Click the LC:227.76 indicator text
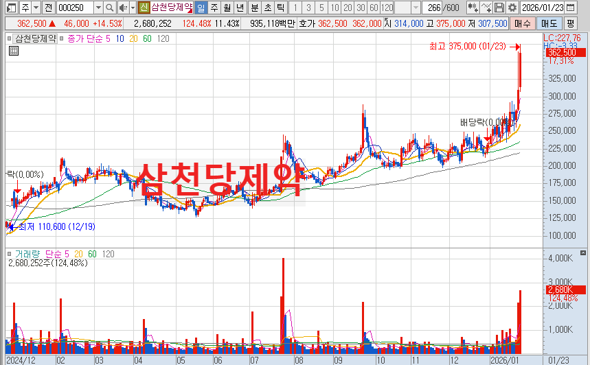Image resolution: width=590 pixels, height=365 pixels. (x=562, y=38)
